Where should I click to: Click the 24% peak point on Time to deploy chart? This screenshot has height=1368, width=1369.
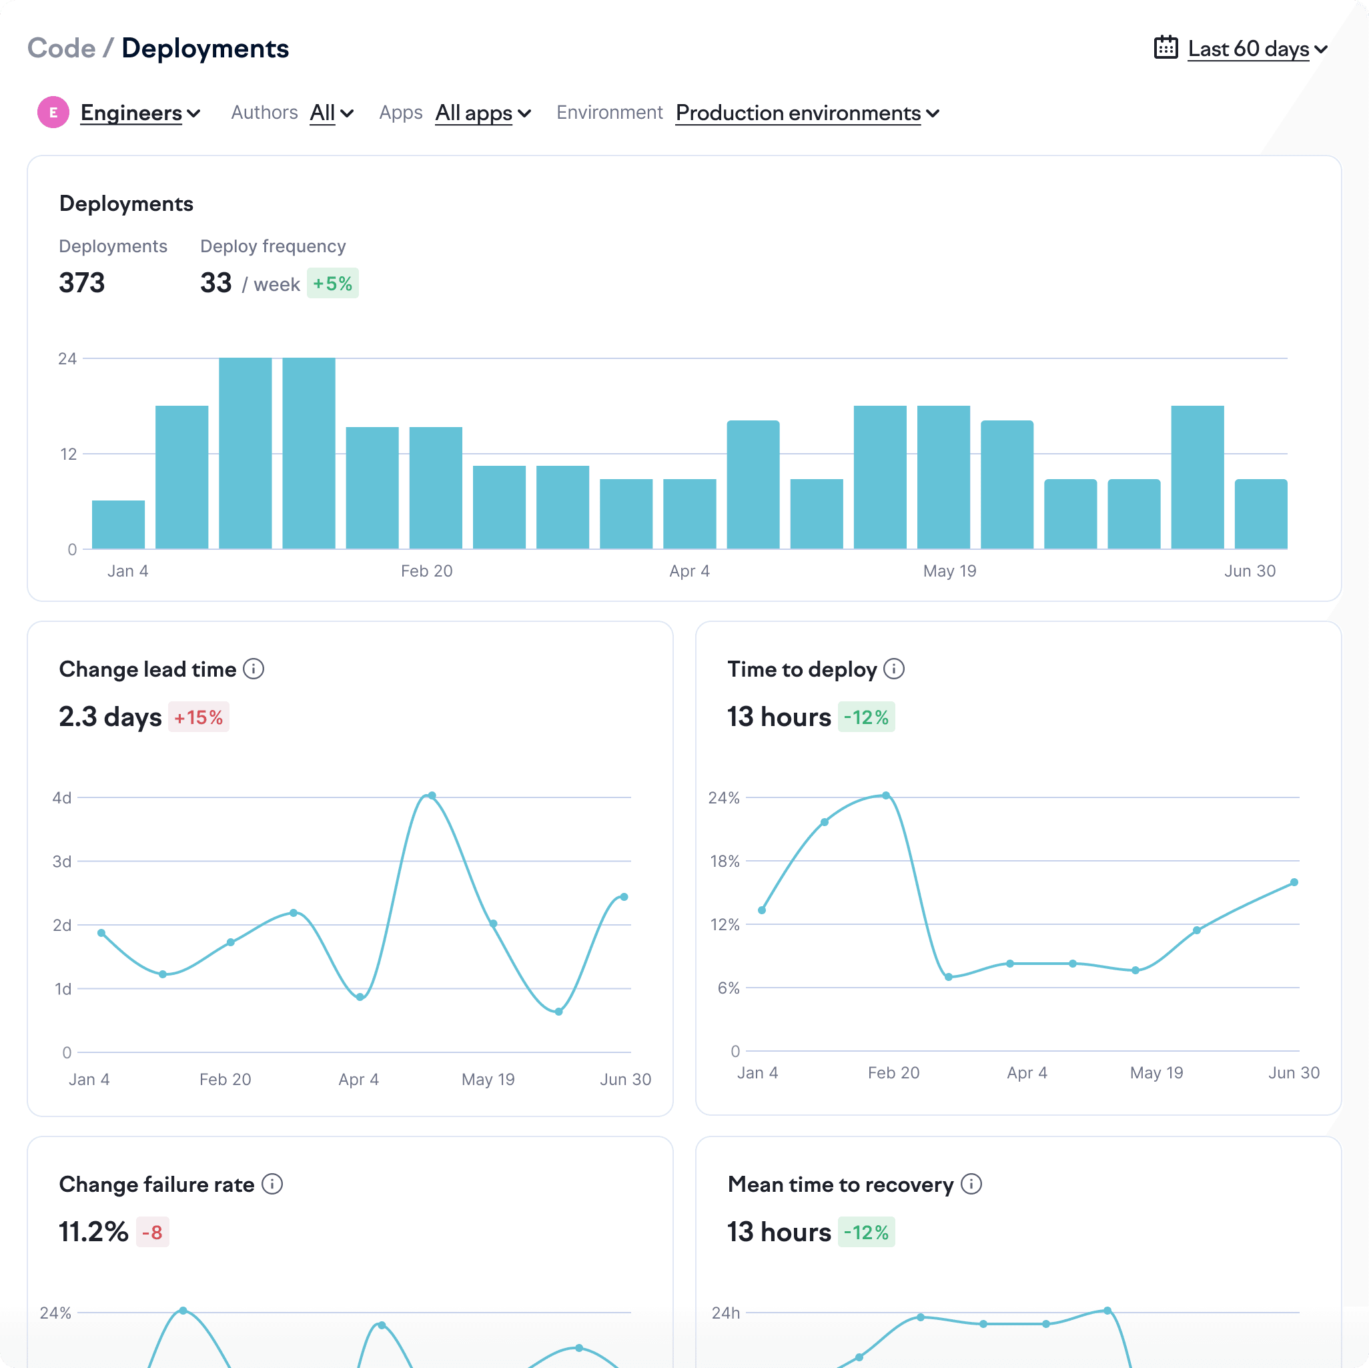coord(886,795)
